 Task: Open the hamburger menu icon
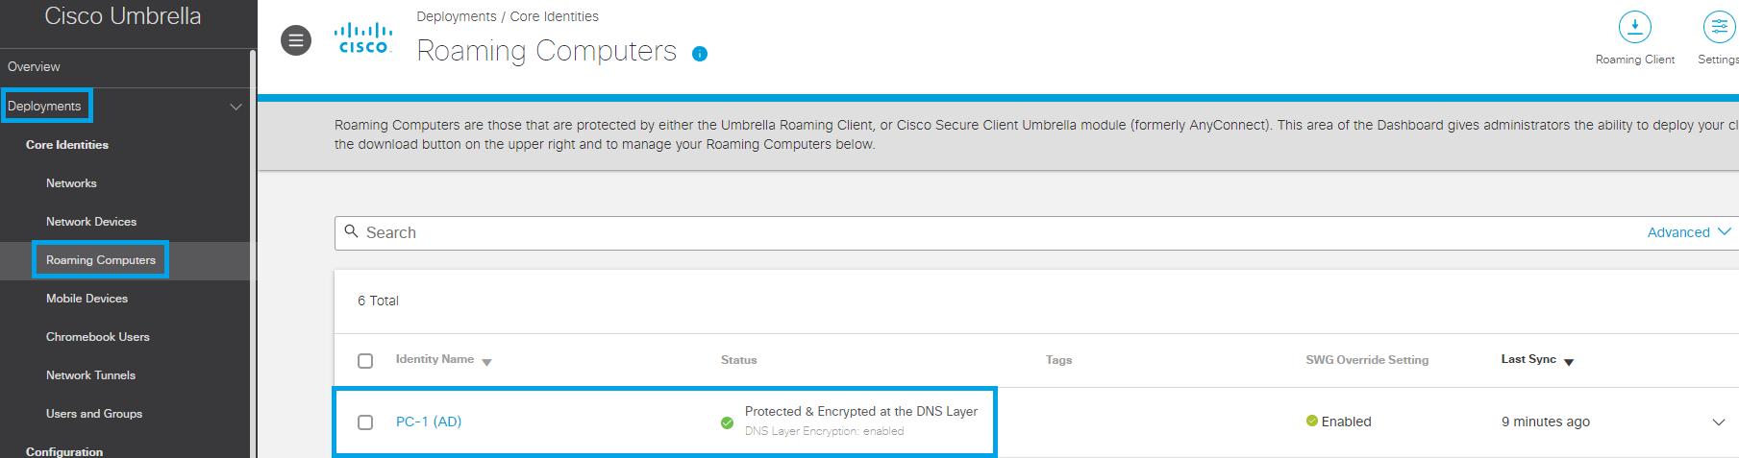point(296,40)
